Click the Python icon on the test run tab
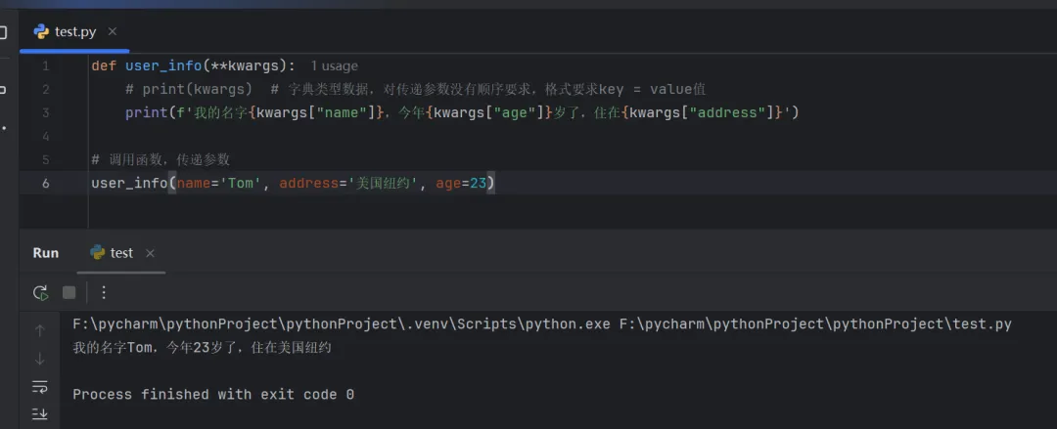1057x429 pixels. (98, 253)
